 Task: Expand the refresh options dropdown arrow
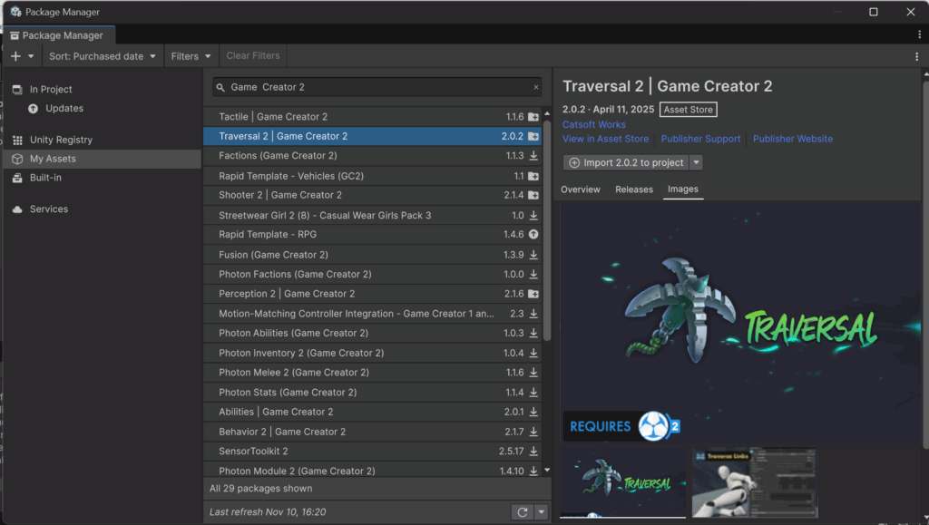(542, 512)
